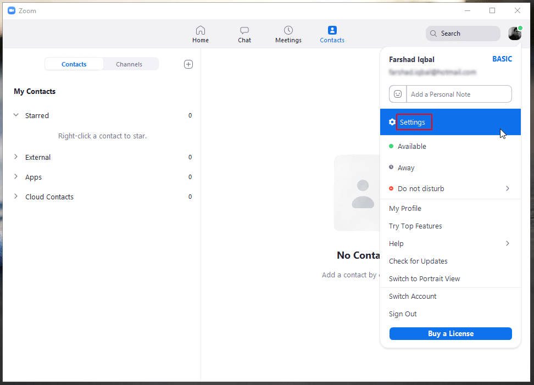Click the Away clock status icon
534x385 pixels.
point(391,167)
